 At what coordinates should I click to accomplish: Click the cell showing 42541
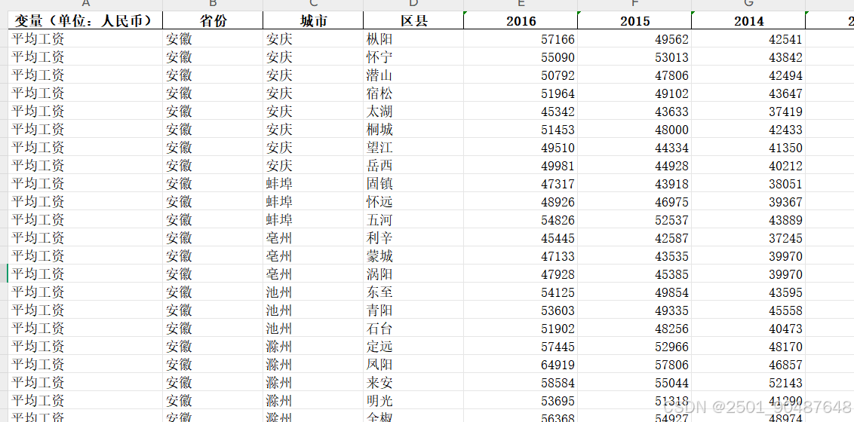coord(748,38)
